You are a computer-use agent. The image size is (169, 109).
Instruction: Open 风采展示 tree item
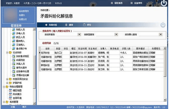(x=17, y=94)
